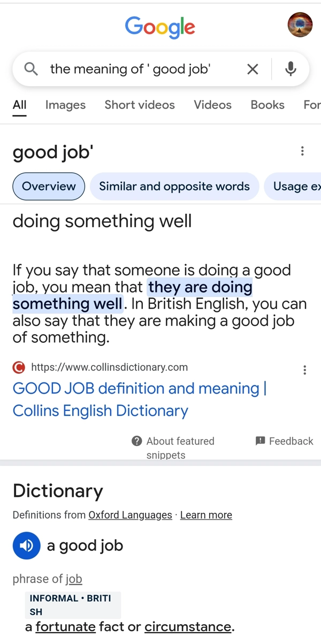Image resolution: width=321 pixels, height=638 pixels.
Task: Start voice search with microphone
Action: coord(291,68)
